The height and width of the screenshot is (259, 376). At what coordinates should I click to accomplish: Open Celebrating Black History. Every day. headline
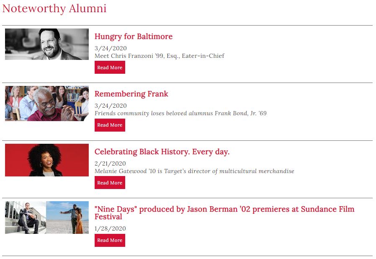(162, 152)
